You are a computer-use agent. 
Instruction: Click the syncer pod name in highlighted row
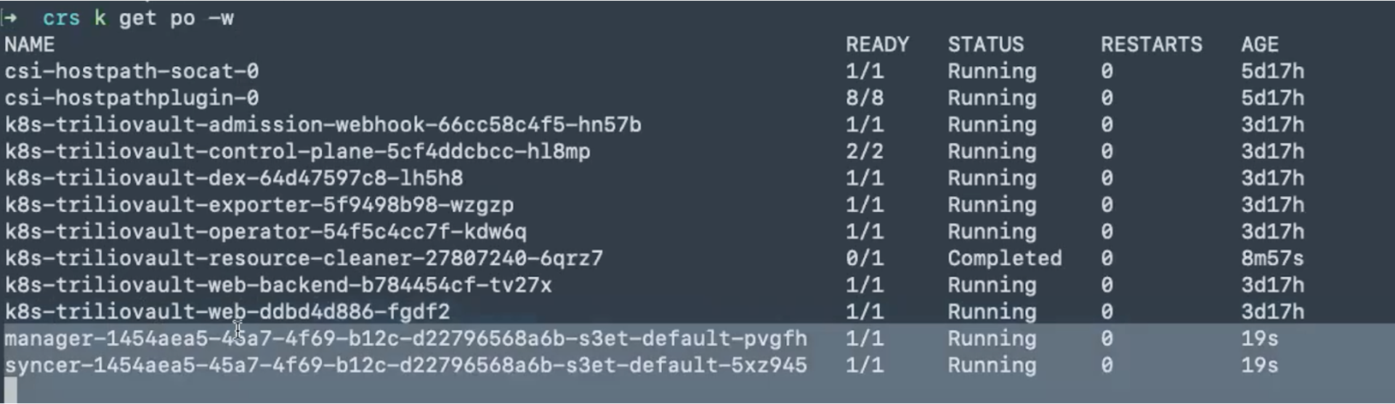[x=405, y=365]
